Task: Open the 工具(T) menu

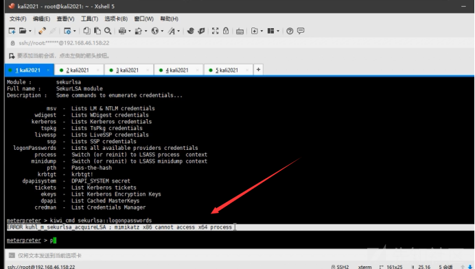Action: coord(89,18)
